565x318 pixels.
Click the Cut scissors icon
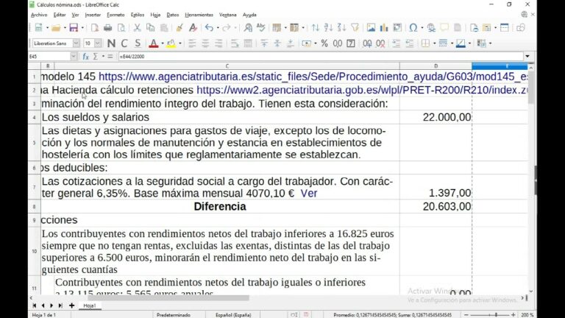coord(137,28)
